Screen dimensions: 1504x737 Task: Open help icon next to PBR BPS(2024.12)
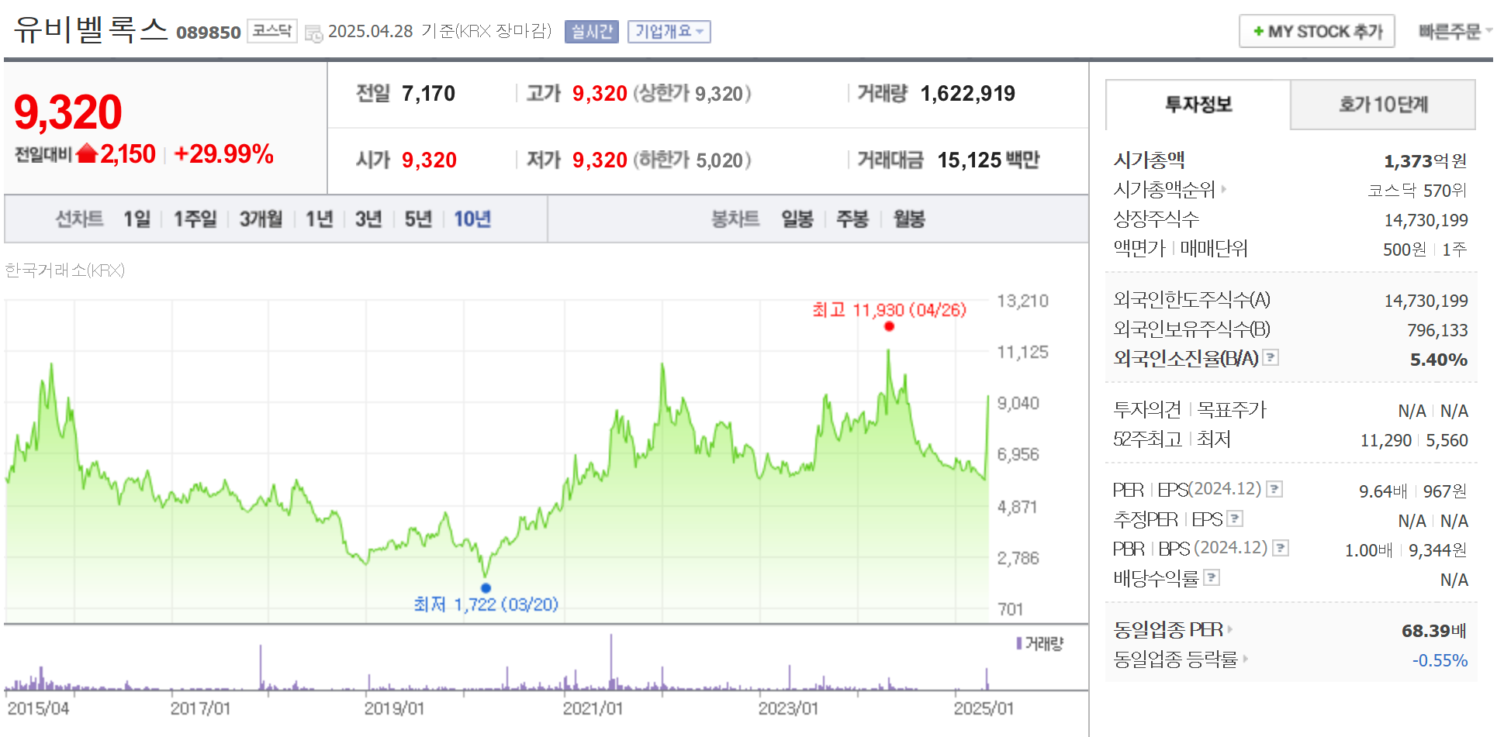[1281, 548]
